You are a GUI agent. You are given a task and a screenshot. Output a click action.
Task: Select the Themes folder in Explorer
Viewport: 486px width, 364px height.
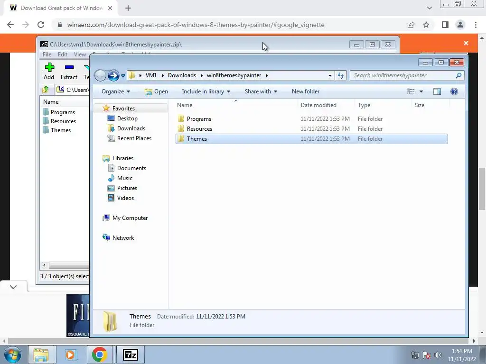coord(311,139)
